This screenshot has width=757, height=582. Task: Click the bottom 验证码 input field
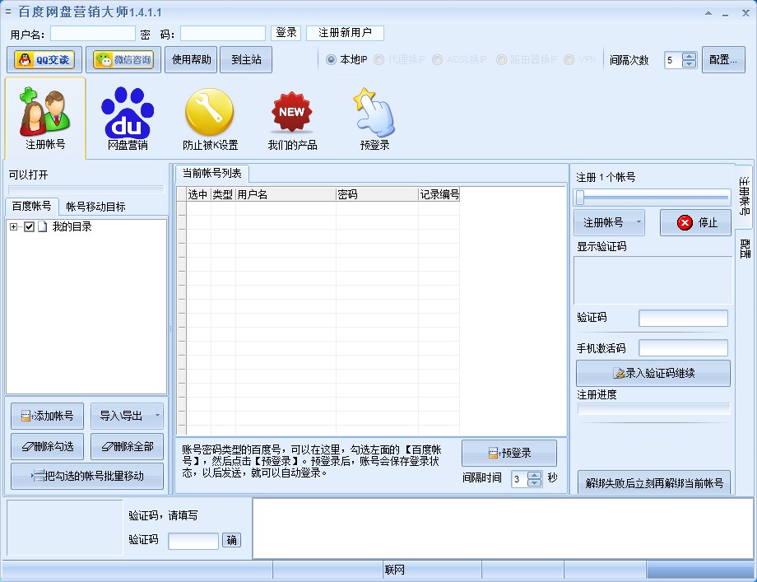click(x=193, y=540)
